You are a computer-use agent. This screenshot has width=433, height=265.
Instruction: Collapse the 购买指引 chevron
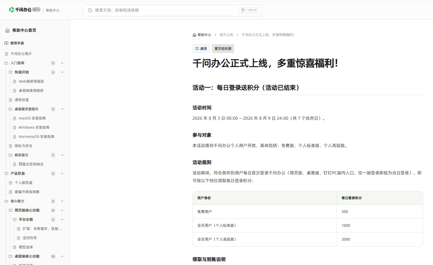[x=62, y=155]
